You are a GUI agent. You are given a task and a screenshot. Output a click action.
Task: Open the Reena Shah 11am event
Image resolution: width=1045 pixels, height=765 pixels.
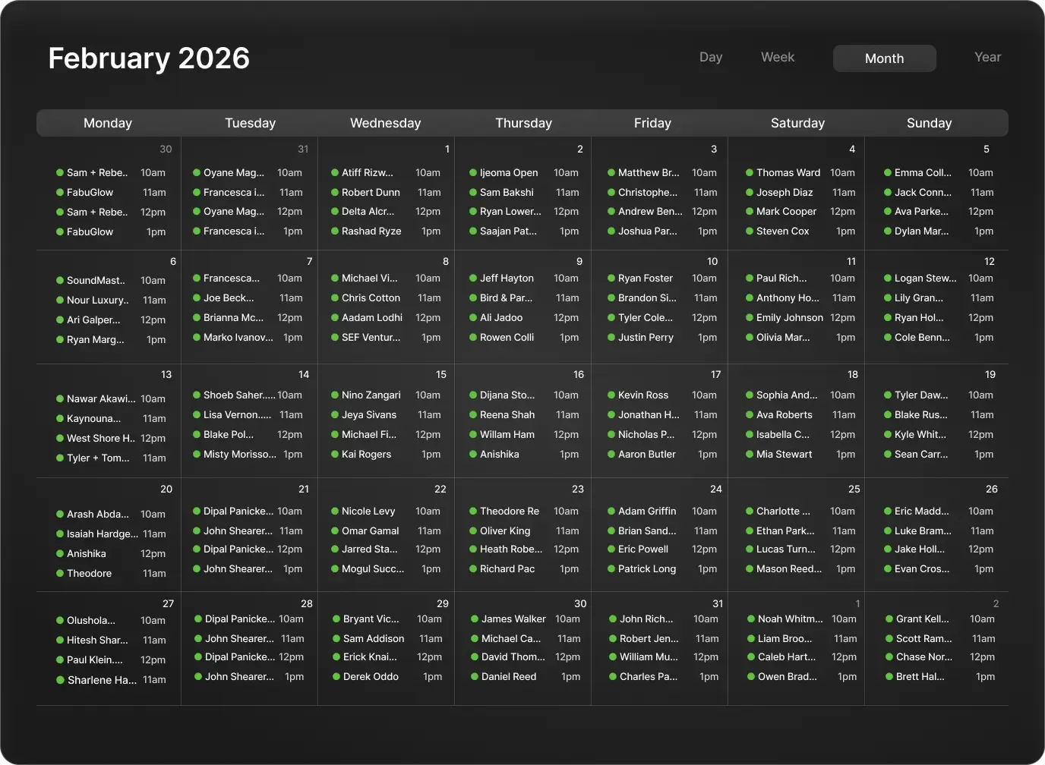pos(523,415)
